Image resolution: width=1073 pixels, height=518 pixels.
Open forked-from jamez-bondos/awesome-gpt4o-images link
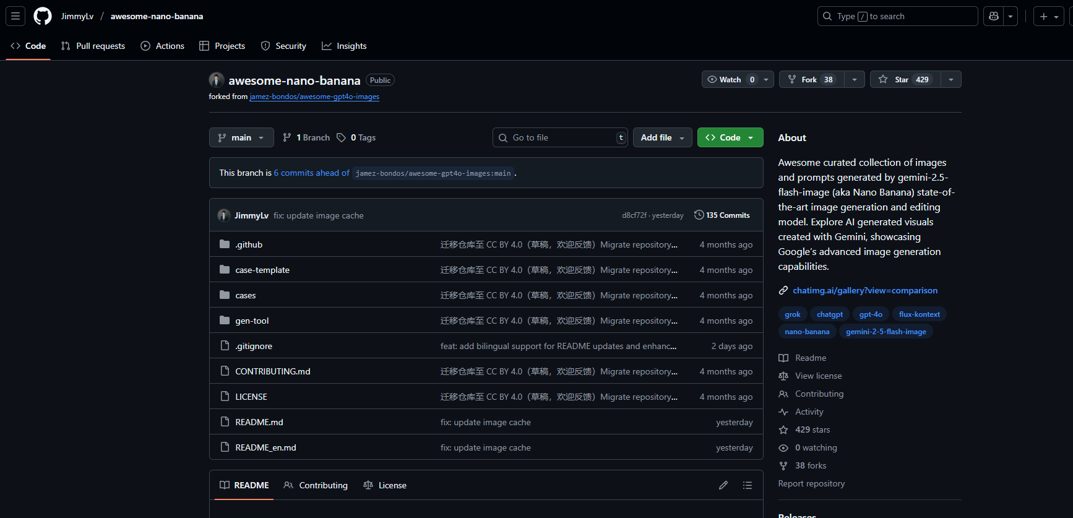pyautogui.click(x=314, y=97)
